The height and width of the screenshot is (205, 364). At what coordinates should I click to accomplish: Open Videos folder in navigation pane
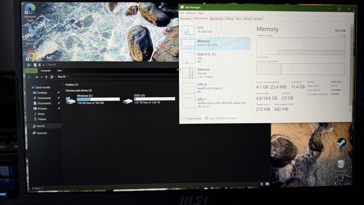(40, 119)
